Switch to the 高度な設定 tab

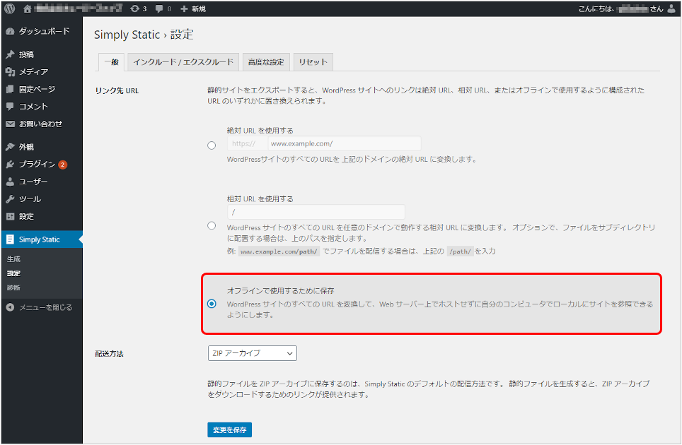[x=266, y=62]
